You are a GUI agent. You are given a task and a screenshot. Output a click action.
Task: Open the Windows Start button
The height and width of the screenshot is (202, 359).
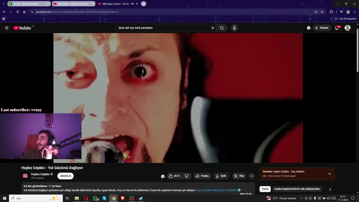[4, 198]
